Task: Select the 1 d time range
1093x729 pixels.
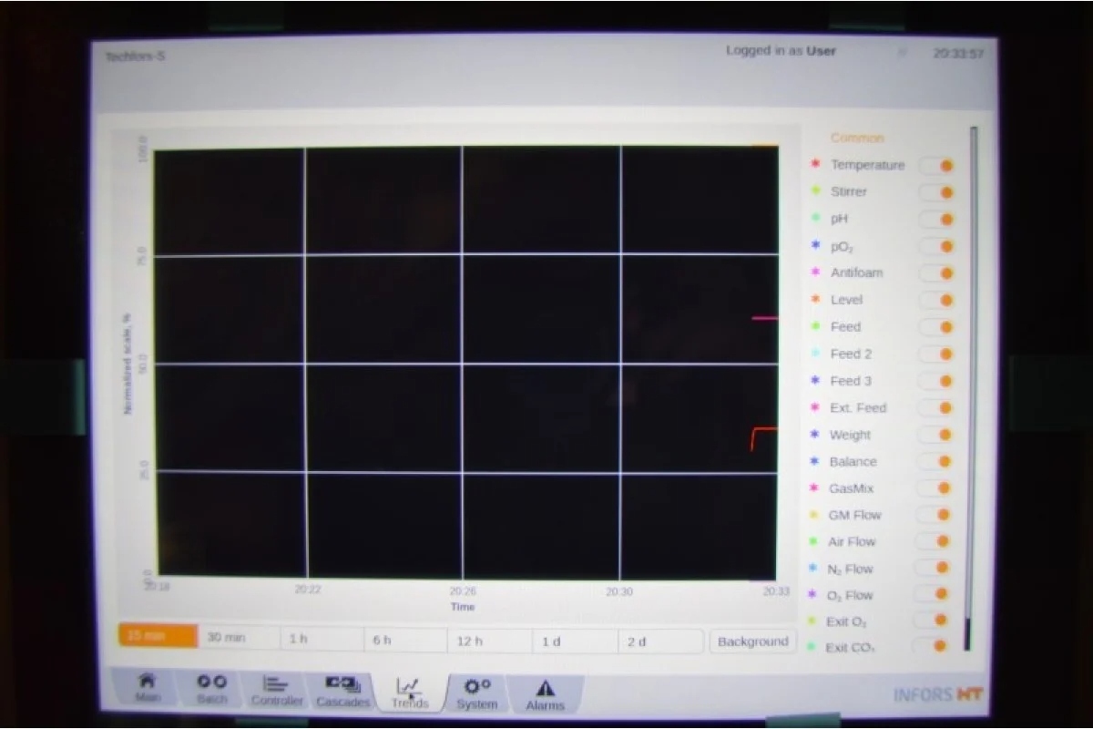Action: coord(574,642)
